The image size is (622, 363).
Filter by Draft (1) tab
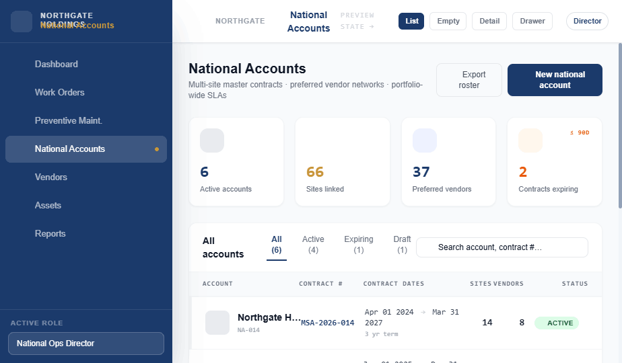[402, 245]
